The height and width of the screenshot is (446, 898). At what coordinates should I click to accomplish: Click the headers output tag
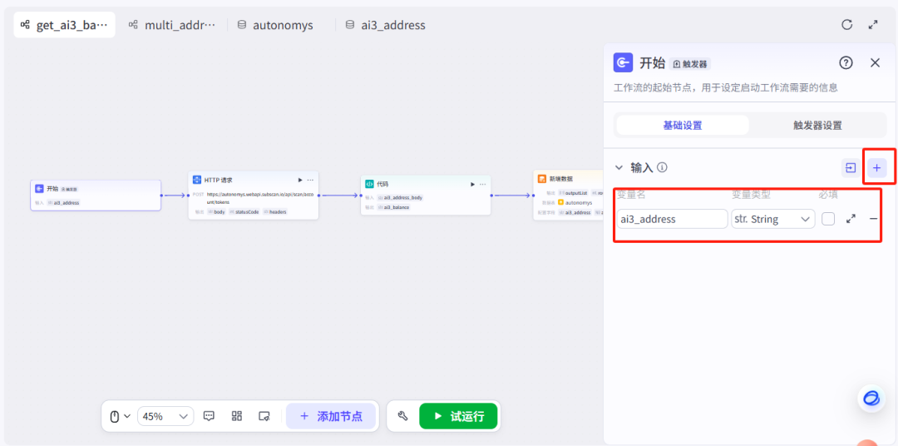(x=275, y=211)
